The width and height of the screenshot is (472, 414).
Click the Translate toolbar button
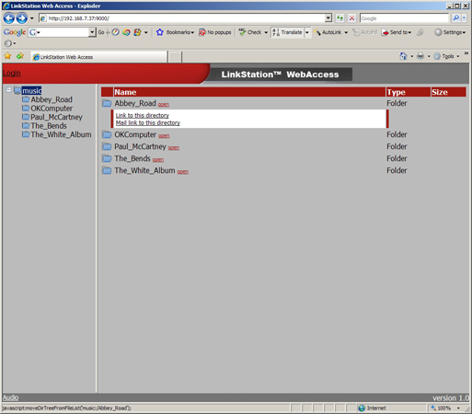[287, 32]
